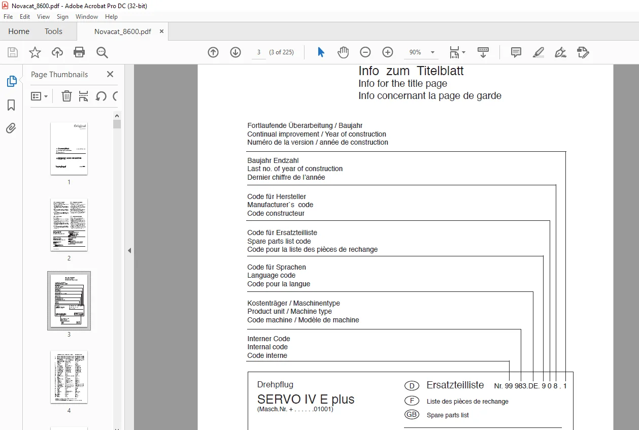Image resolution: width=639 pixels, height=430 pixels.
Task: Select the Novacat_8600.pdf document tab
Action: coord(122,31)
